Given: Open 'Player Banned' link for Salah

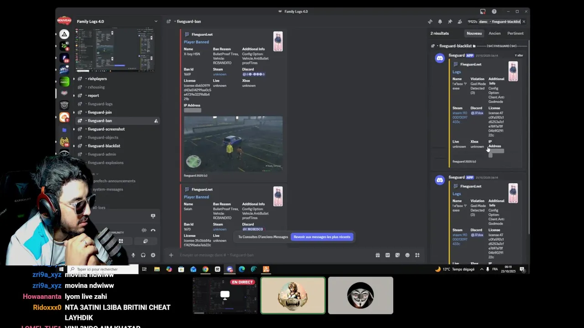Looking at the screenshot, I should click(x=196, y=197).
